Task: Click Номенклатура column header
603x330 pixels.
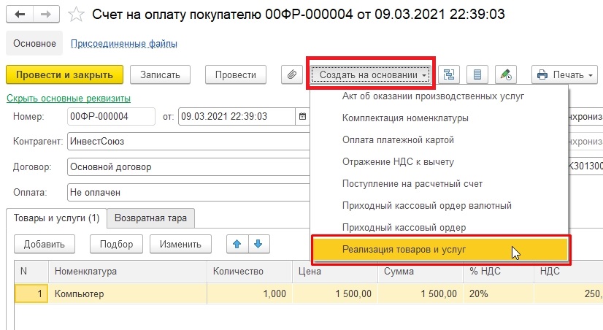Action: pos(128,272)
